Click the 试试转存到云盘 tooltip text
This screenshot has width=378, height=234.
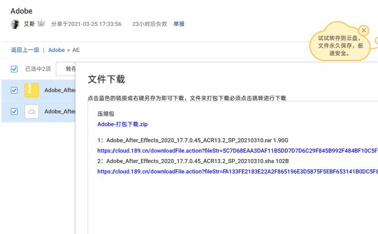click(x=341, y=45)
